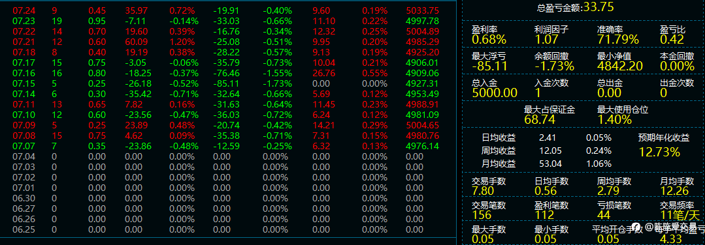This screenshot has height=245, width=705.
Task: Click the 预期年化收益 12.73% value
Action: tap(659, 152)
